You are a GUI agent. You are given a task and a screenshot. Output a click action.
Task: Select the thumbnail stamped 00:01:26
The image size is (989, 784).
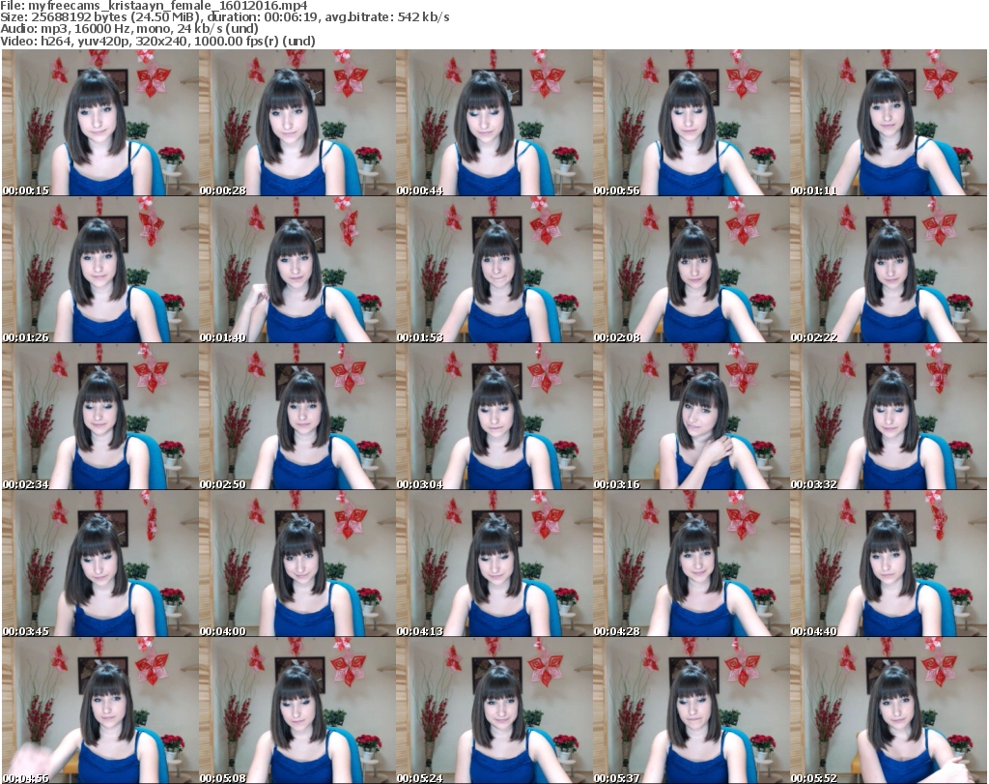point(99,270)
